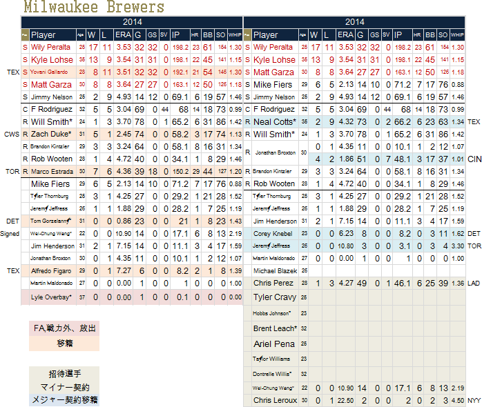Click the 44 saves cell in left table

point(165,110)
